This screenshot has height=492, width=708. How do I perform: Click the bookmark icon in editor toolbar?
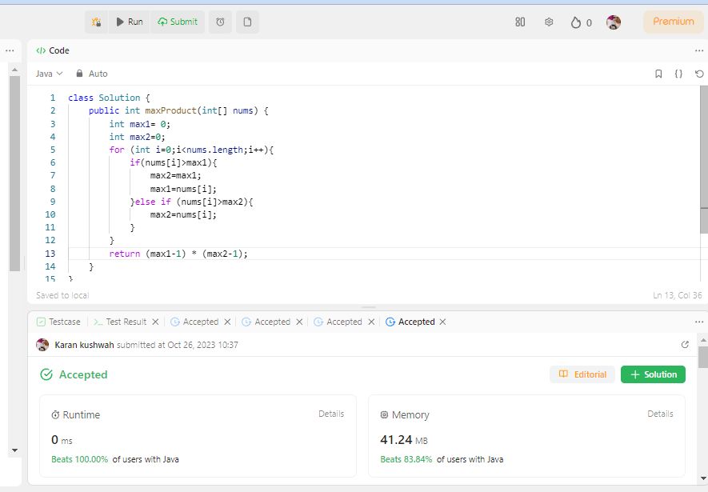click(658, 74)
